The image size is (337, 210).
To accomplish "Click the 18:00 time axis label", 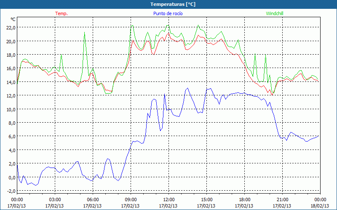I will pos(244,200).
